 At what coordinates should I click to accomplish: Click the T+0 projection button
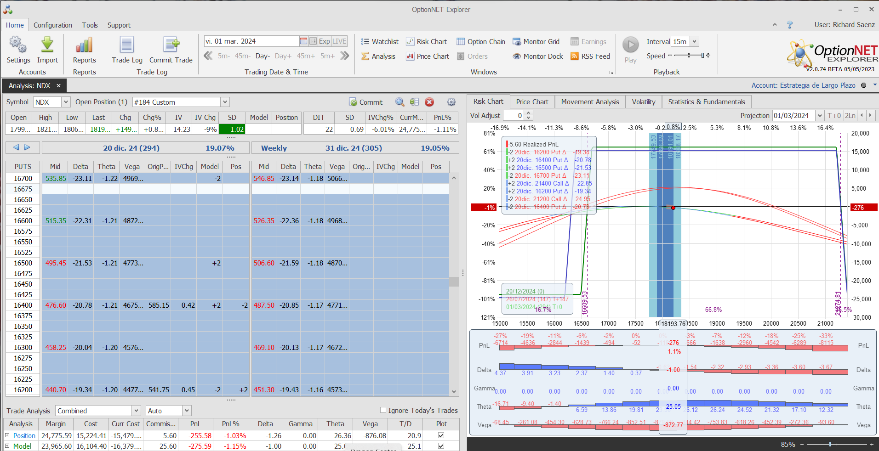[x=834, y=116]
